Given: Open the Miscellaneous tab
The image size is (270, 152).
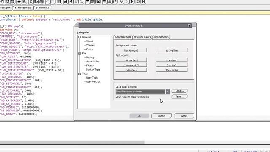Looking at the screenshot, I should point(161,37).
